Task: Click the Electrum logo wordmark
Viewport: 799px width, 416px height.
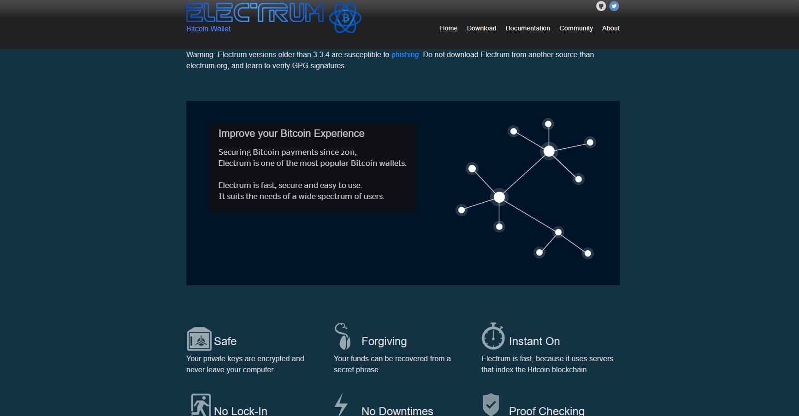Action: pyautogui.click(x=255, y=13)
